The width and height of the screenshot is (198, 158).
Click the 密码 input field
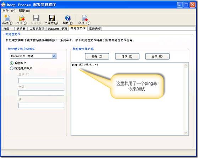[x=41, y=93]
